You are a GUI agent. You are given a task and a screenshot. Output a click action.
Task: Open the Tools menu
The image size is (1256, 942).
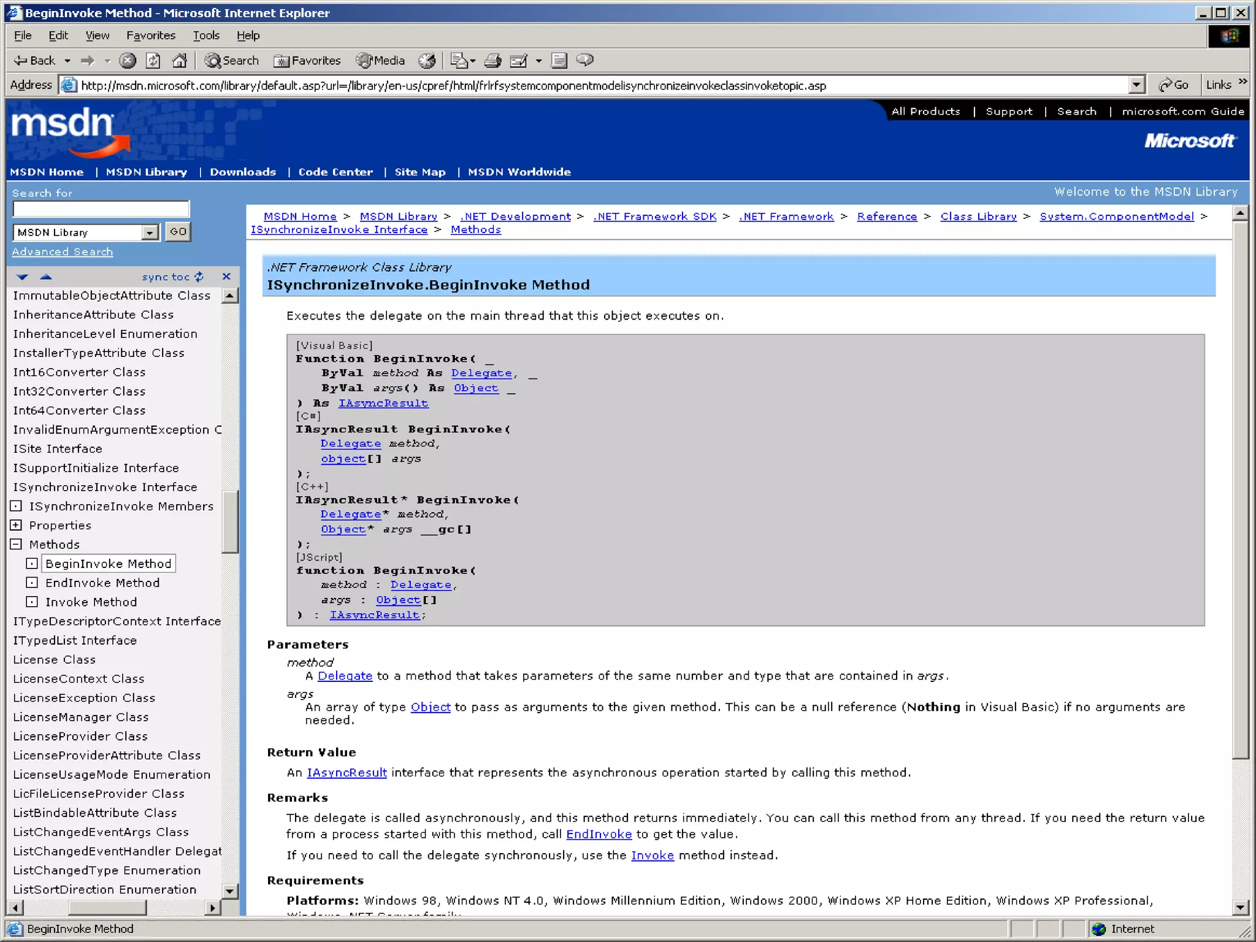206,36
